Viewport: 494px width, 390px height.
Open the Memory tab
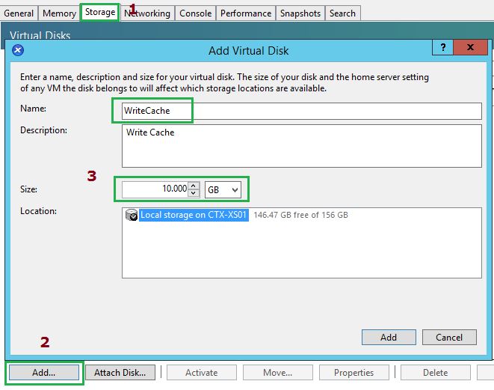tap(59, 13)
